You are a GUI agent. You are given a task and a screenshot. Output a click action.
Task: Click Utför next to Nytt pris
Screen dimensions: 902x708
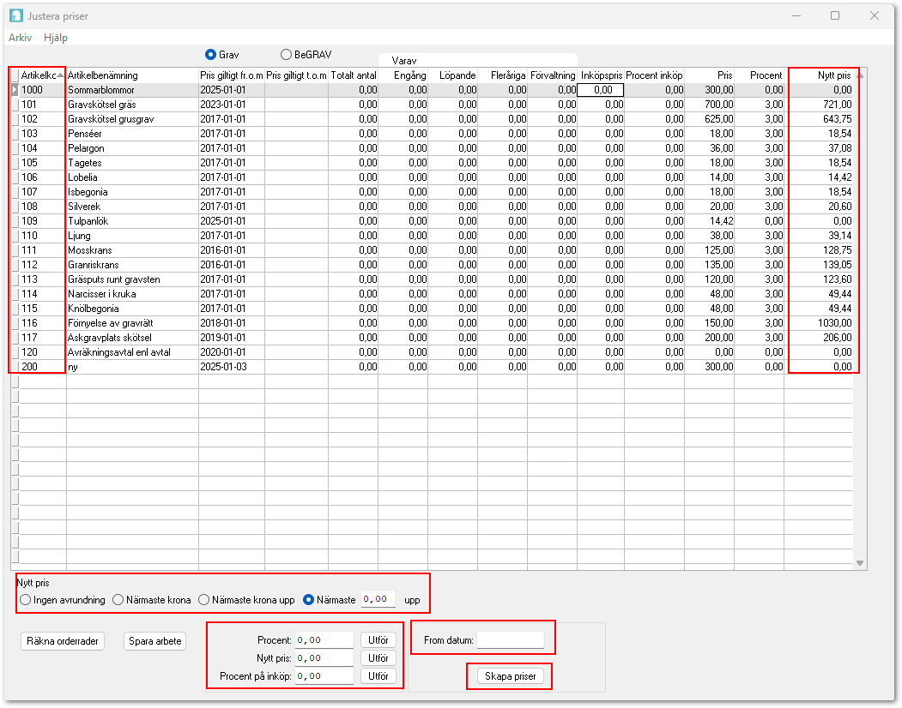pyautogui.click(x=378, y=658)
